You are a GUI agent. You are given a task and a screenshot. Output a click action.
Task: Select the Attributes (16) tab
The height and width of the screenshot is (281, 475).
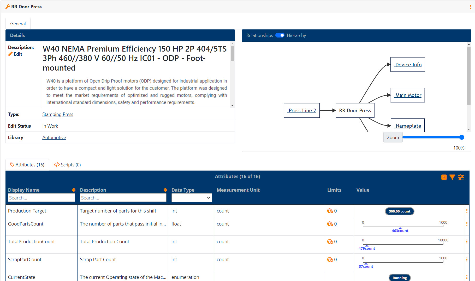(x=27, y=165)
